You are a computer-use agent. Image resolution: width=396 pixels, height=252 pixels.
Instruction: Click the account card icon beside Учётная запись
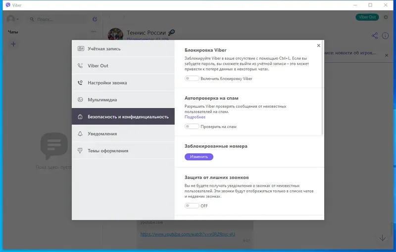tap(81, 48)
